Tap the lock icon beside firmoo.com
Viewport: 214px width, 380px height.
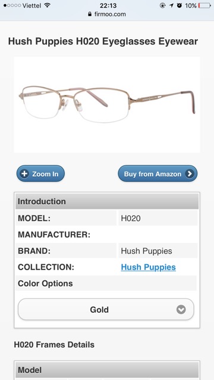click(x=90, y=14)
